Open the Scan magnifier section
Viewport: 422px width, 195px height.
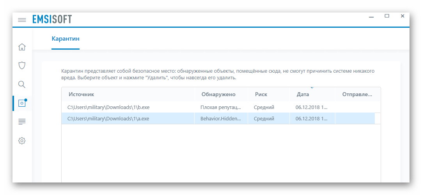22,84
